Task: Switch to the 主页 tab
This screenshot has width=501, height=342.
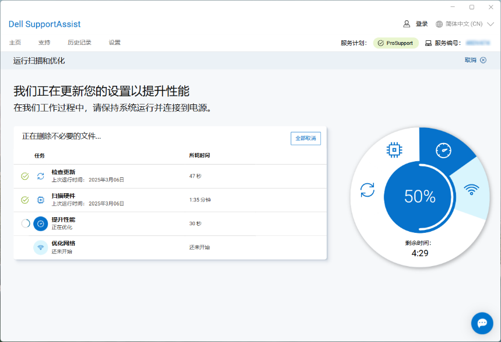Action: click(x=15, y=43)
